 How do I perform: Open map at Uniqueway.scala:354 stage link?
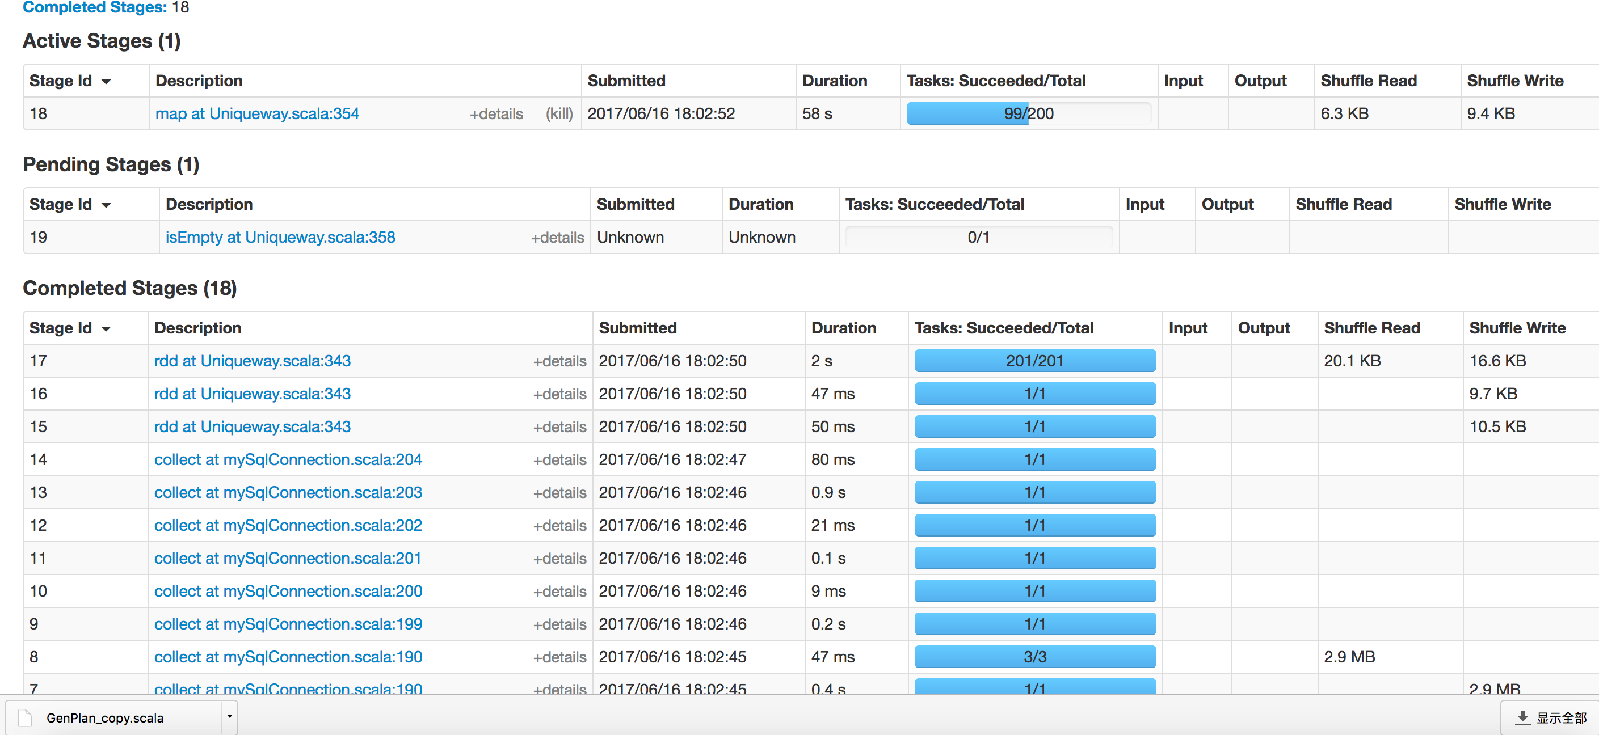click(x=257, y=113)
